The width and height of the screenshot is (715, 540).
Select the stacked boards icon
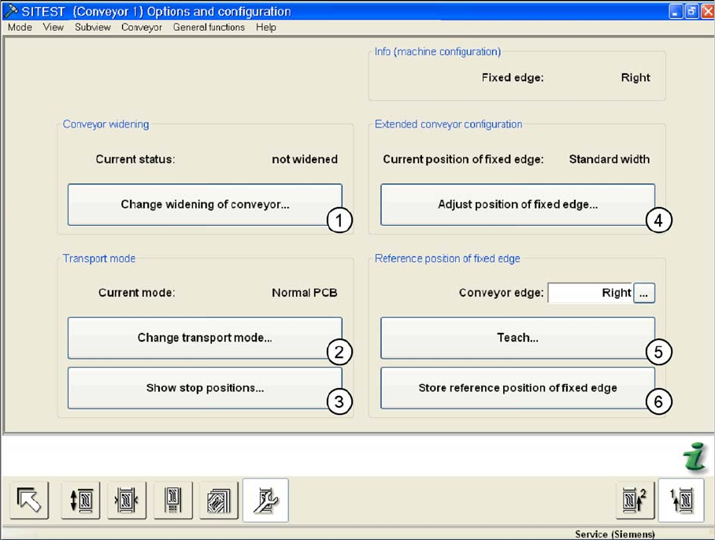pyautogui.click(x=219, y=500)
